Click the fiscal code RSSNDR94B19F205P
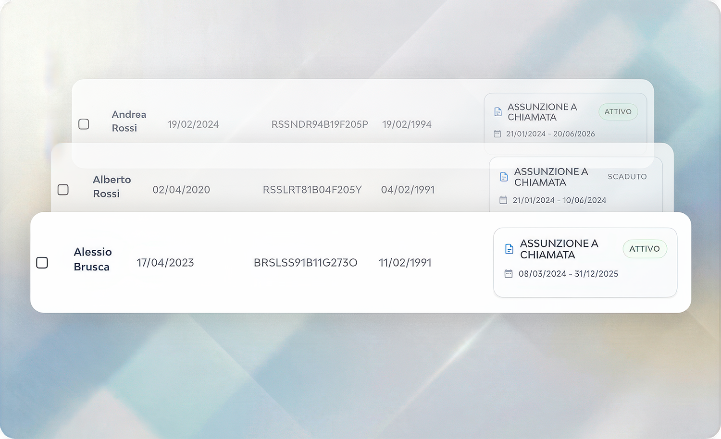This screenshot has width=721, height=439. [x=320, y=124]
